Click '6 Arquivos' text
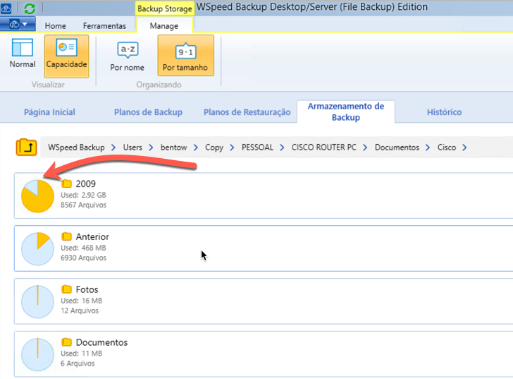This screenshot has height=379, width=513. pyautogui.click(x=78, y=363)
